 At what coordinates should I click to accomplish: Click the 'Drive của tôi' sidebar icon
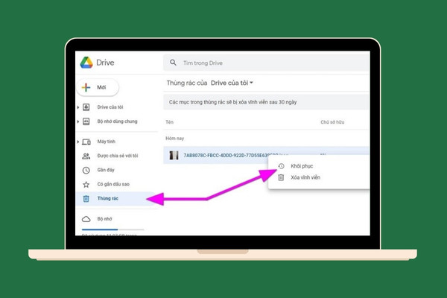point(86,107)
